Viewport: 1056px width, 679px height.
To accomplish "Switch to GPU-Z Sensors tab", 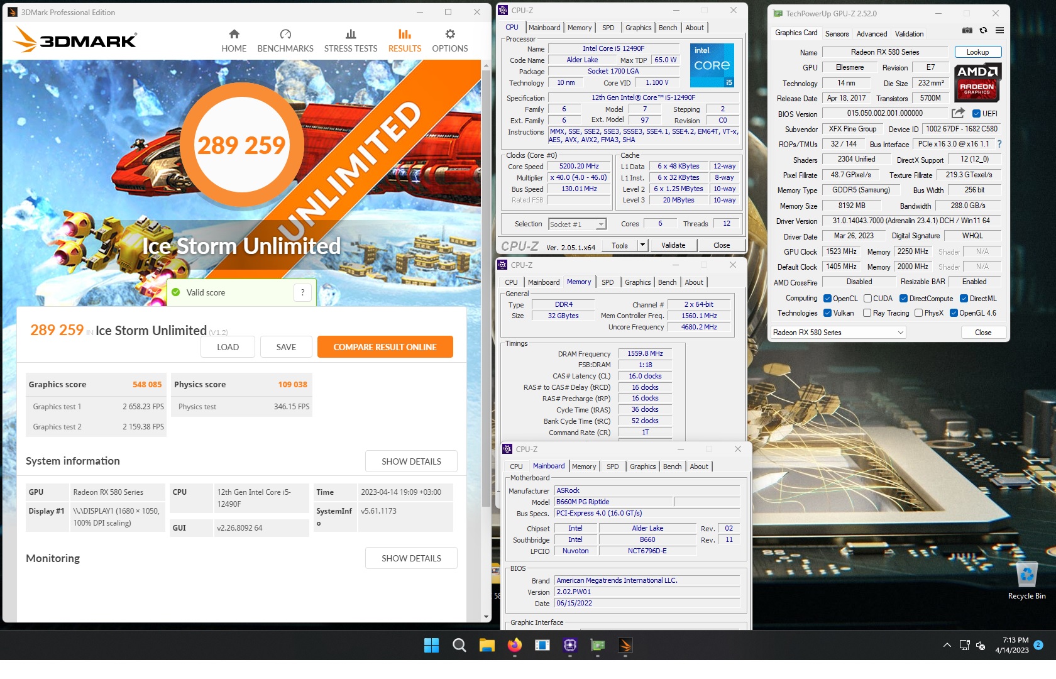I will pyautogui.click(x=837, y=34).
